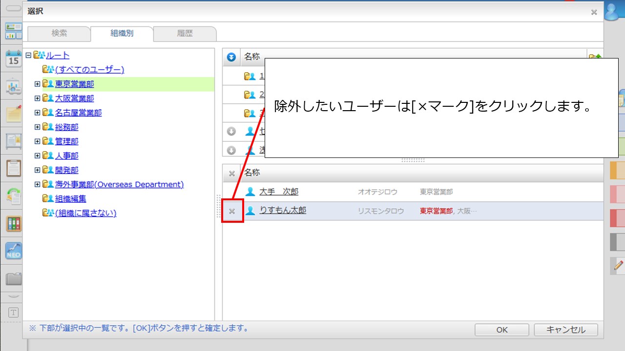Open the (すべてのユーザー) link
The image size is (625, 351).
pos(89,70)
